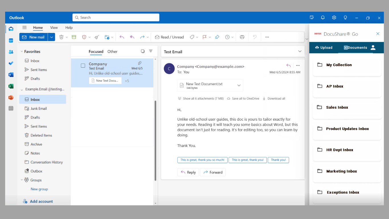Click the lightbulb Tips icon
The width and height of the screenshot is (389, 219).
click(x=345, y=18)
